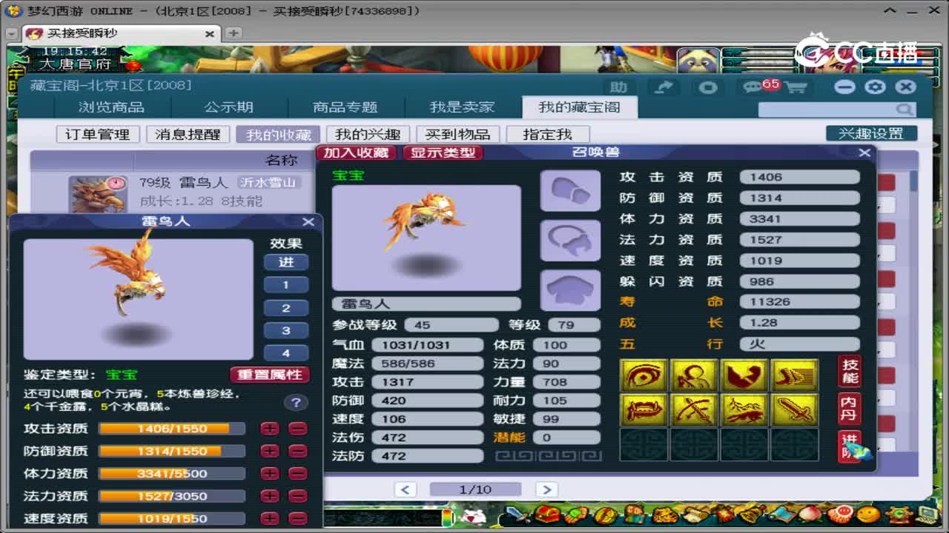Click the 法力资质 progress bar 1527/3050
The height and width of the screenshot is (533, 949).
tap(172, 496)
